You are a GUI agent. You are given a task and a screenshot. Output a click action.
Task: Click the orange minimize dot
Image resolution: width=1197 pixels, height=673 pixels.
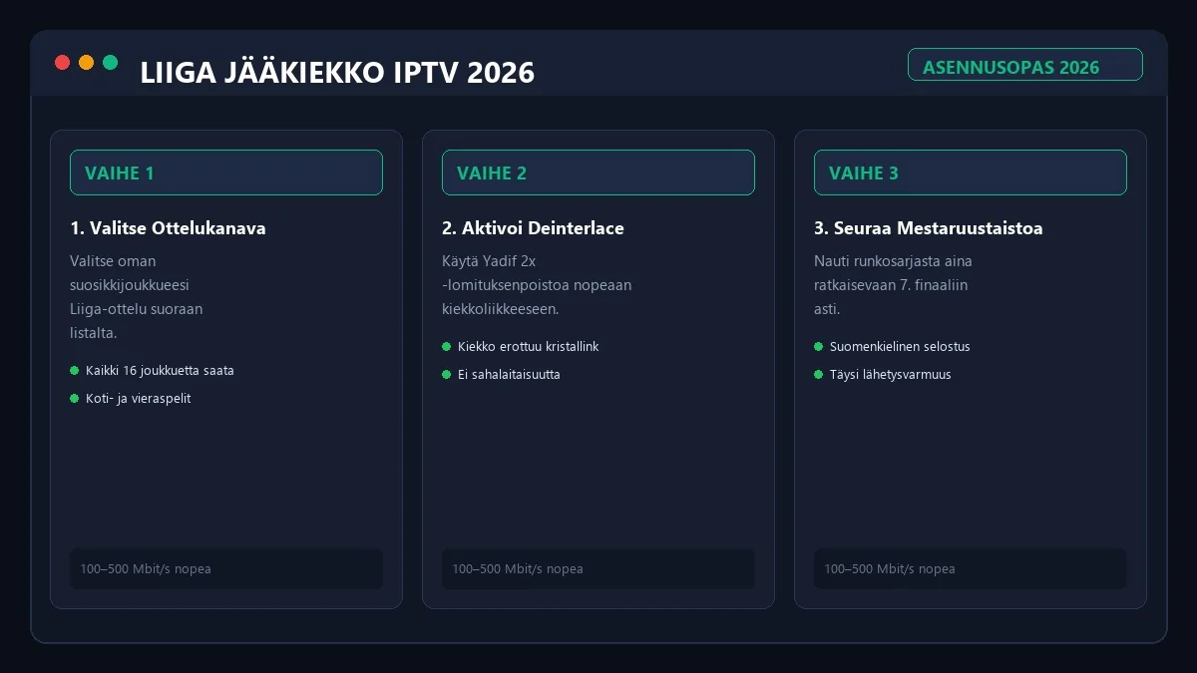tap(86, 62)
